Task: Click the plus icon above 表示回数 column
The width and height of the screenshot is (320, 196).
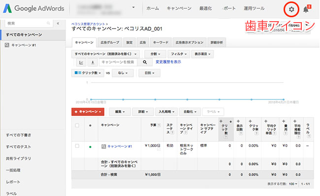Action: point(238,121)
